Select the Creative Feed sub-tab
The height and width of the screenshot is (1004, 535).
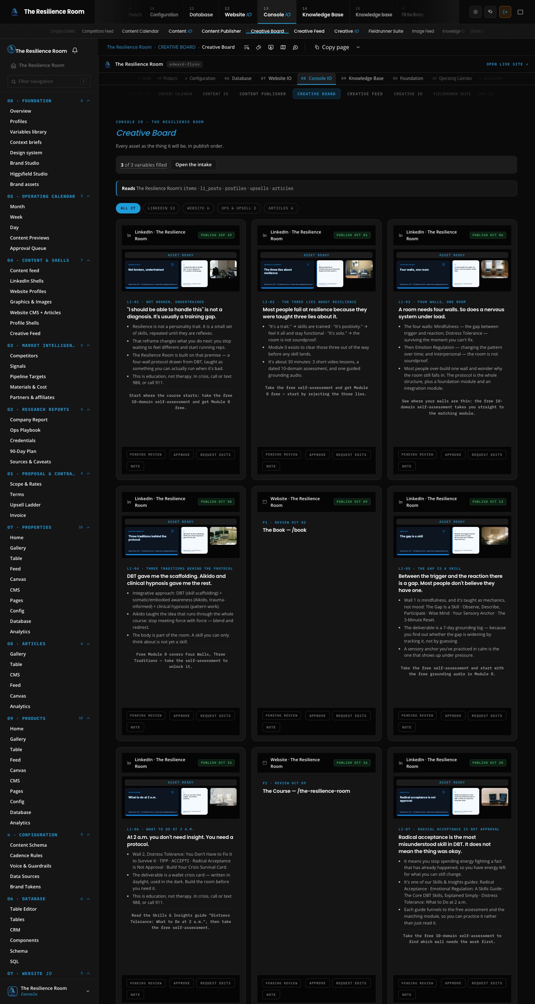[309, 31]
